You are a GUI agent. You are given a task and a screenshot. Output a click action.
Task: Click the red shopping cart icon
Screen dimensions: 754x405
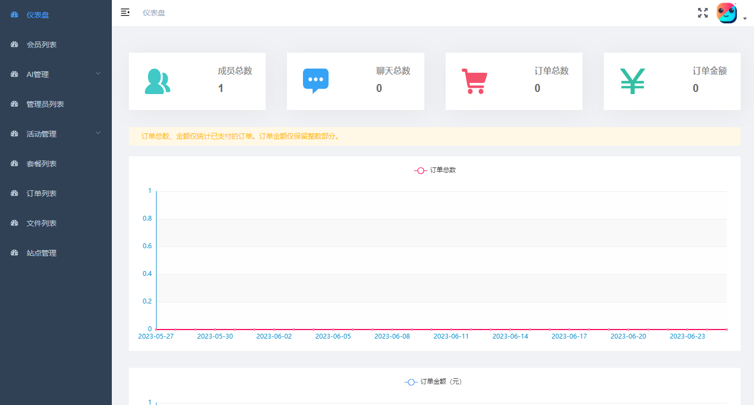pos(474,81)
